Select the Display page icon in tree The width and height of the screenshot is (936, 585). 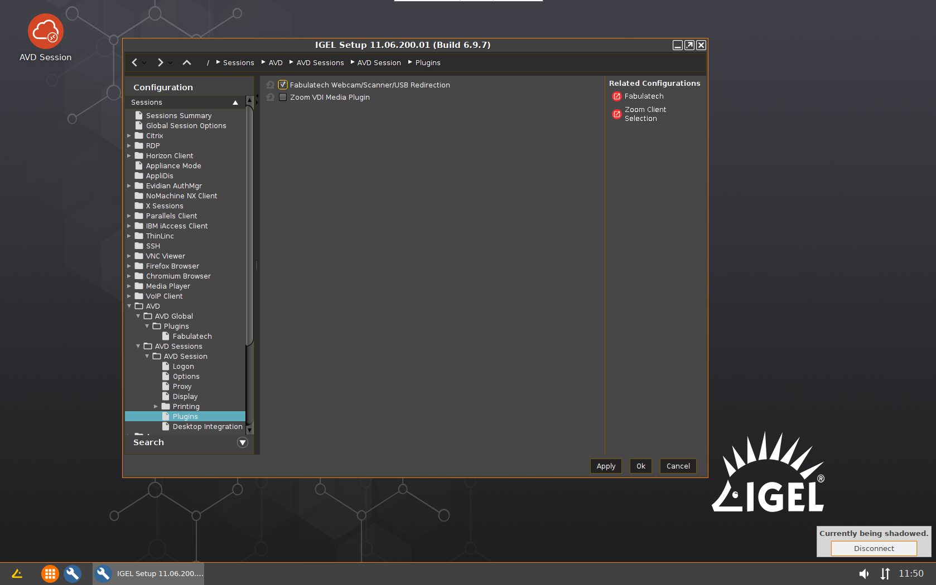[x=166, y=396]
